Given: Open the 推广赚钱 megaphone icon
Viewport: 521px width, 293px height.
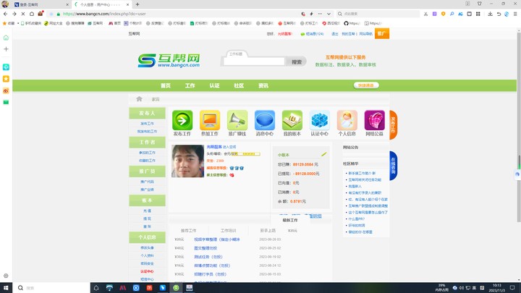Looking at the screenshot, I should pyautogui.click(x=237, y=120).
